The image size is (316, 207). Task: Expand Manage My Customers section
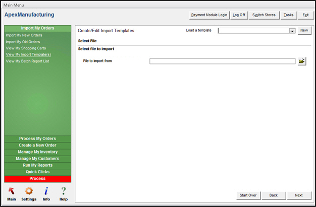pyautogui.click(x=38, y=159)
